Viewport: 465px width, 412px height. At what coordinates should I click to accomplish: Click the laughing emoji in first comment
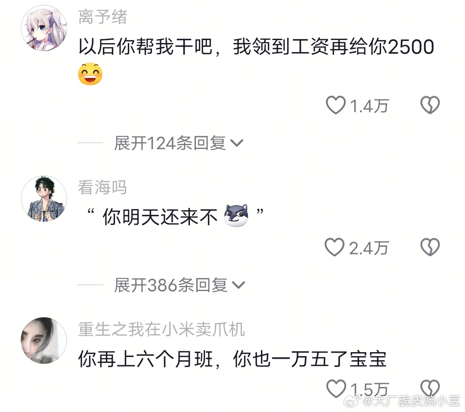click(x=90, y=74)
